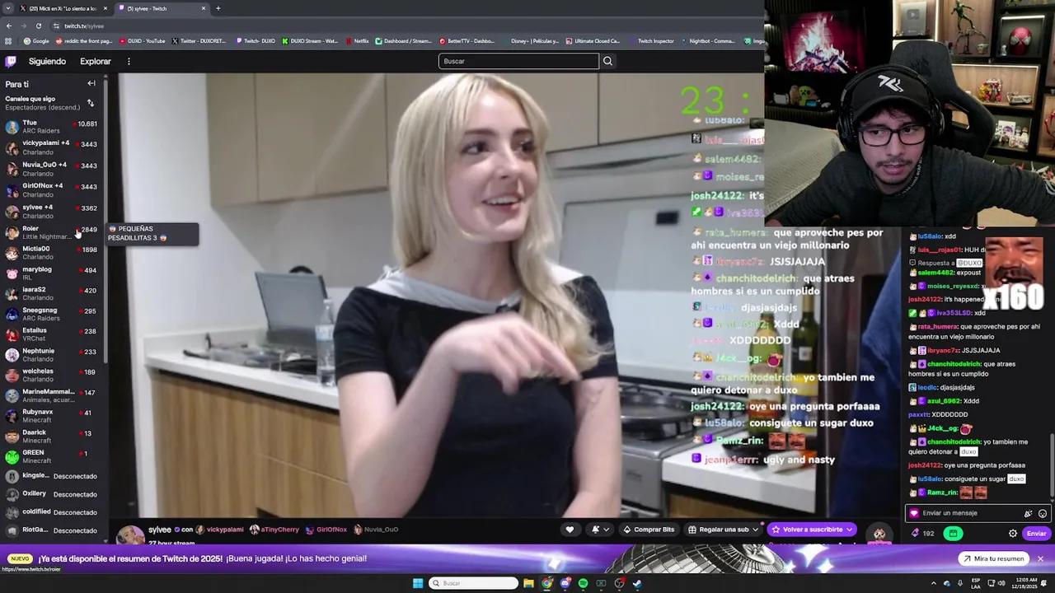Toggle followed channels sort order arrows
The image size is (1055, 593).
[x=91, y=103]
